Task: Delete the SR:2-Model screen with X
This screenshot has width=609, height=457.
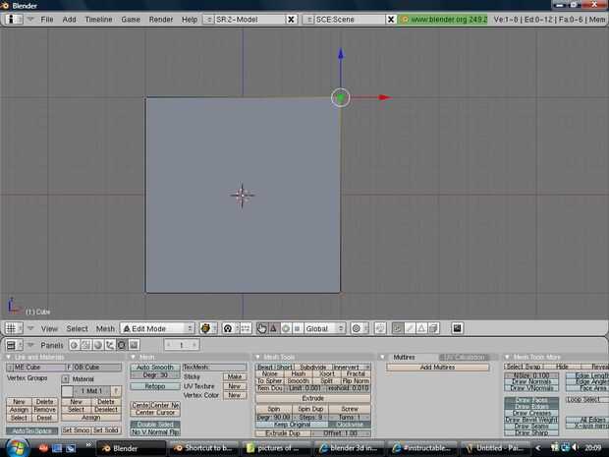Action: pos(291,19)
